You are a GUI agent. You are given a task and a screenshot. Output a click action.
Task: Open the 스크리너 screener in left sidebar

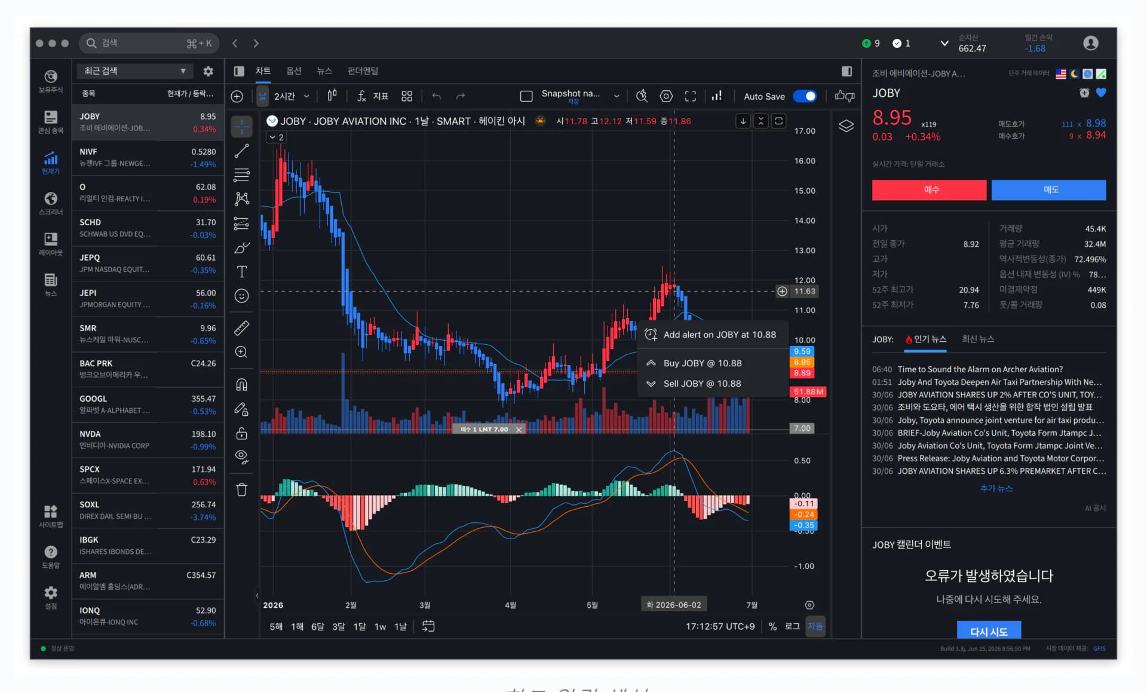(51, 203)
